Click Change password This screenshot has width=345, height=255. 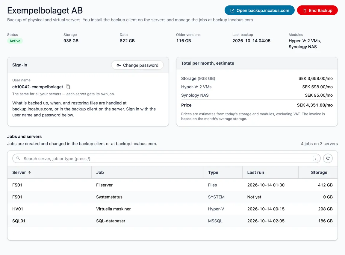137,65
